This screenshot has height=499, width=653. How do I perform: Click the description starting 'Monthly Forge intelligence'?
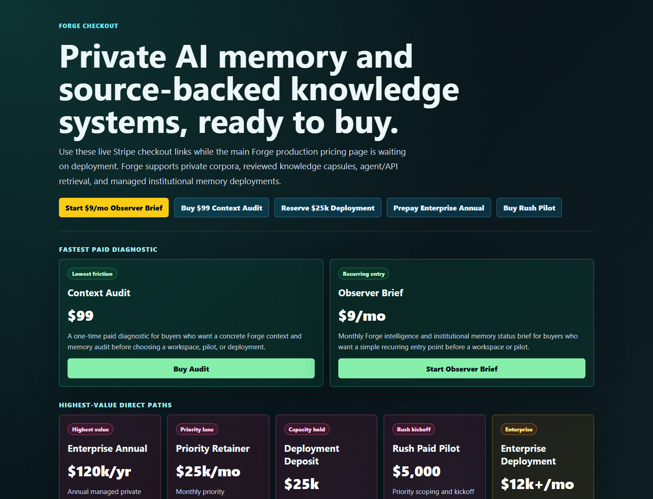(458, 342)
